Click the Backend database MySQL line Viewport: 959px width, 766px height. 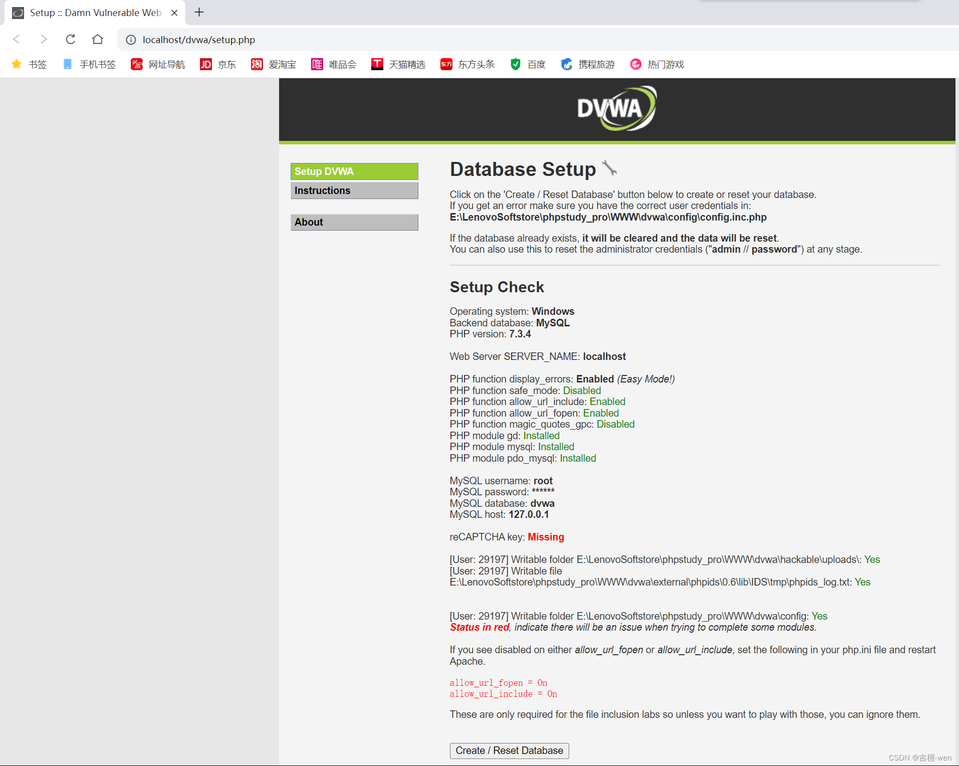pos(510,323)
